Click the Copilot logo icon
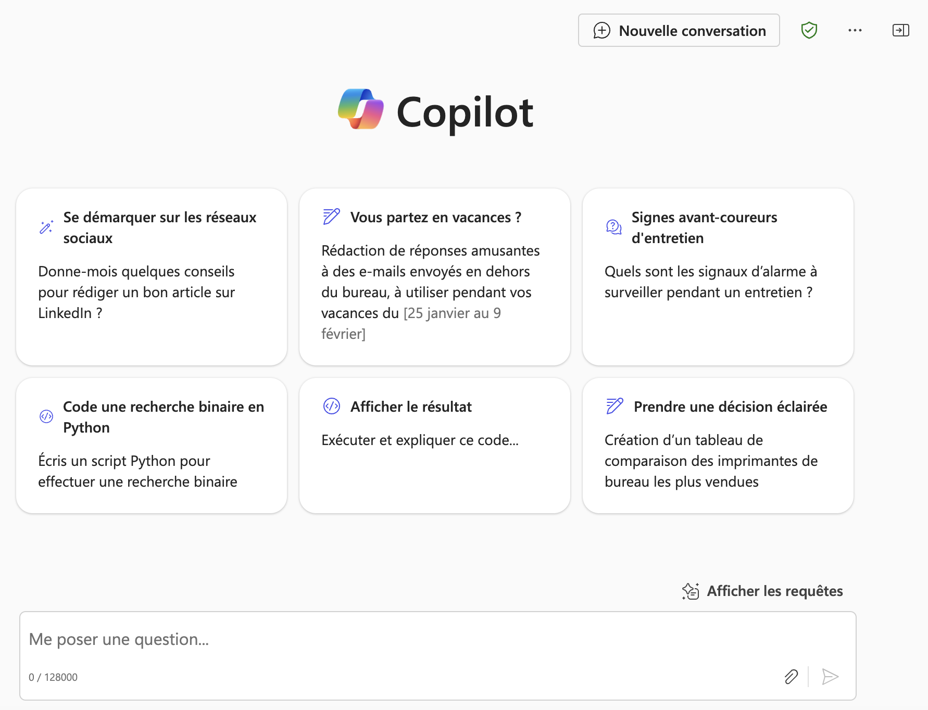The width and height of the screenshot is (928, 710). [361, 109]
